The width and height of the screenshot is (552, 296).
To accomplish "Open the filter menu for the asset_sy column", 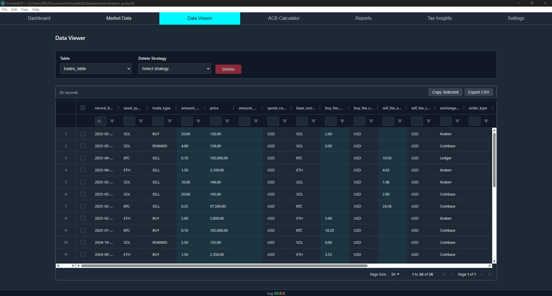I will pyautogui.click(x=141, y=121).
